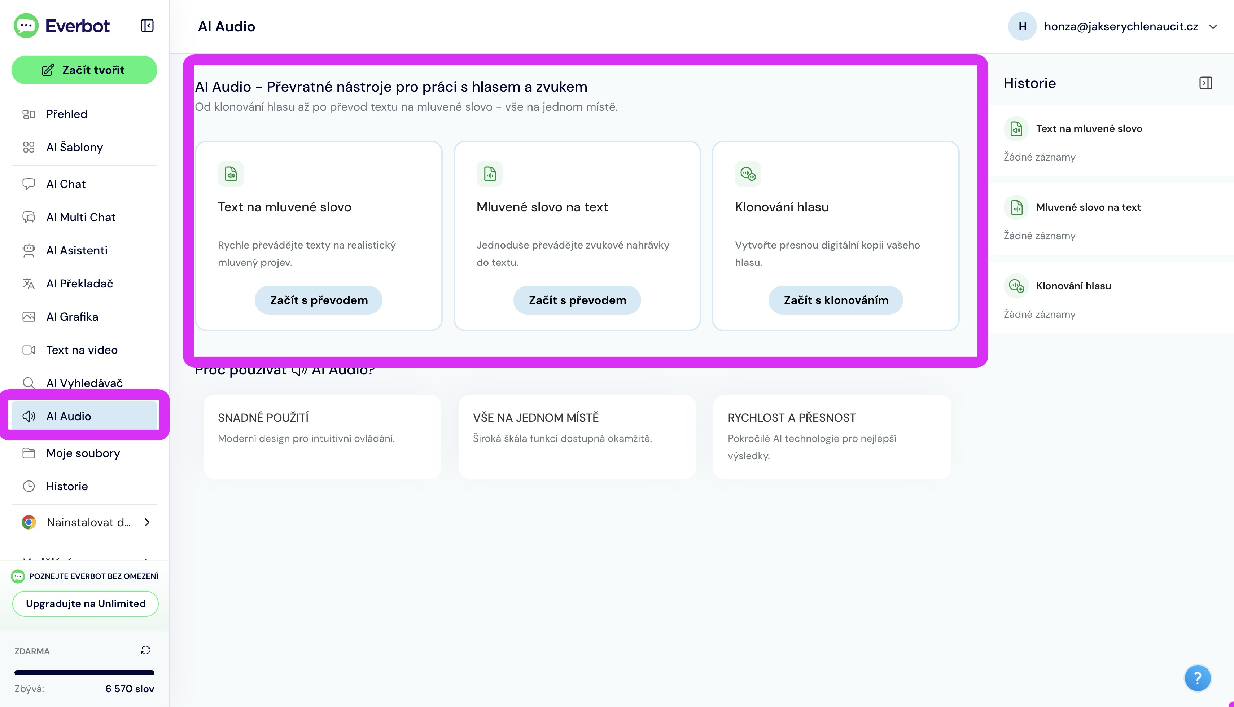Open Text na mluvené slovo history entry
Screen dimensions: 1234x707
1089,129
